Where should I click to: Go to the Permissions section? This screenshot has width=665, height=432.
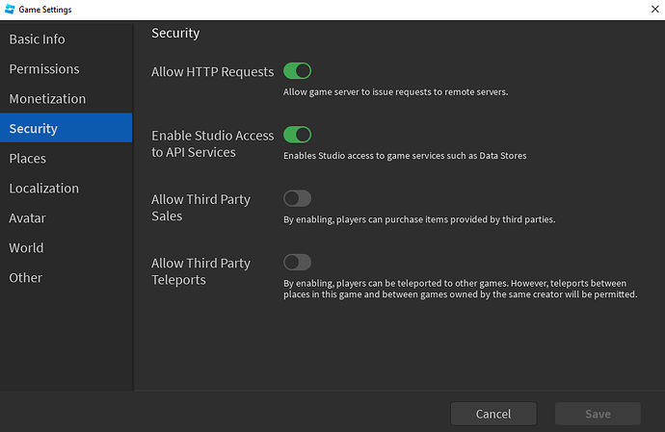(x=44, y=69)
